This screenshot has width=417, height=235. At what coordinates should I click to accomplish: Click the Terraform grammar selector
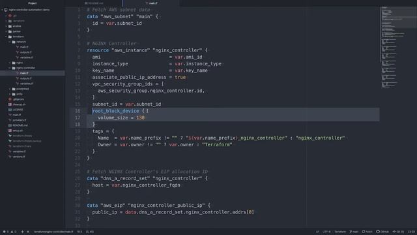pyautogui.click(x=340, y=232)
